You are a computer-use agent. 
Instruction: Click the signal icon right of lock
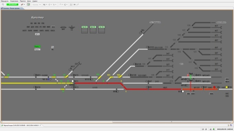(75, 4)
